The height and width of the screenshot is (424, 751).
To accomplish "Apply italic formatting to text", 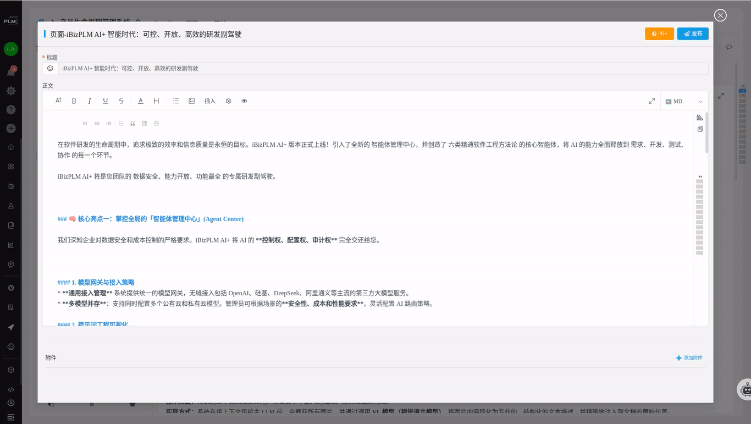I will (x=90, y=101).
